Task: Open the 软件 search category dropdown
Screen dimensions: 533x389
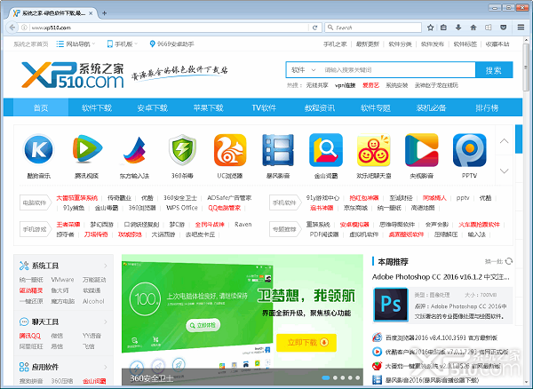Action: (x=303, y=70)
